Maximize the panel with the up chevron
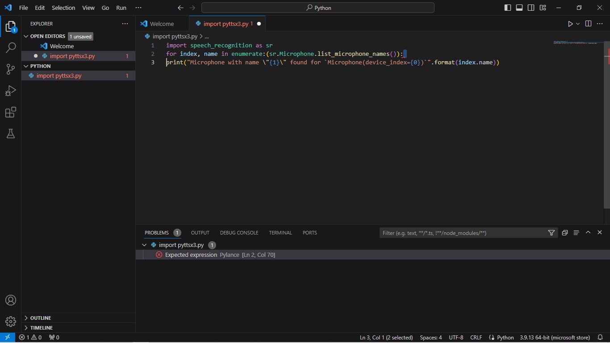This screenshot has width=610, height=343. click(x=588, y=233)
